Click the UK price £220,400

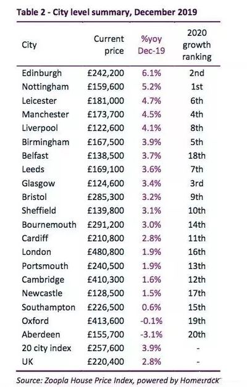[106, 362]
